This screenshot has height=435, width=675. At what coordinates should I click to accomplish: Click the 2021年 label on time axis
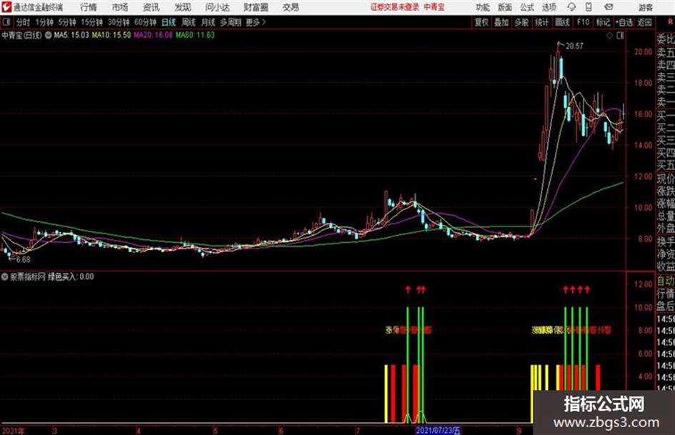pyautogui.click(x=14, y=431)
